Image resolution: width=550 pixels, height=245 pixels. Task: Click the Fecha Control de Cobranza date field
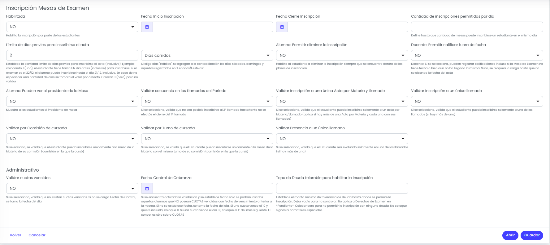213,189
